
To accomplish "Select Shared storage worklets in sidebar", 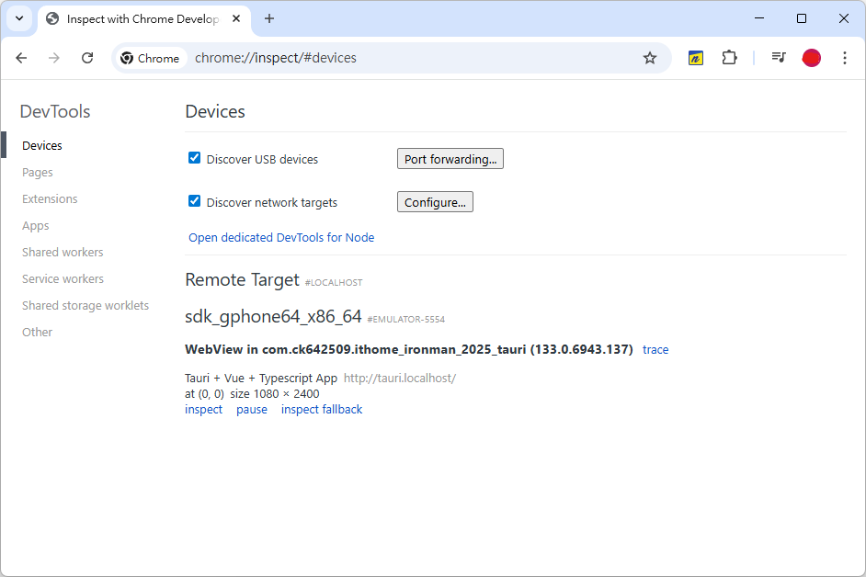I will [85, 305].
